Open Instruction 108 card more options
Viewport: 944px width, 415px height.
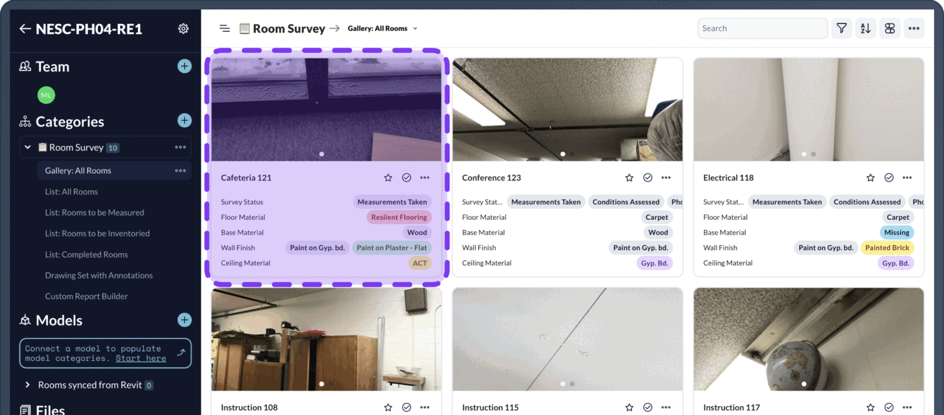click(x=425, y=407)
